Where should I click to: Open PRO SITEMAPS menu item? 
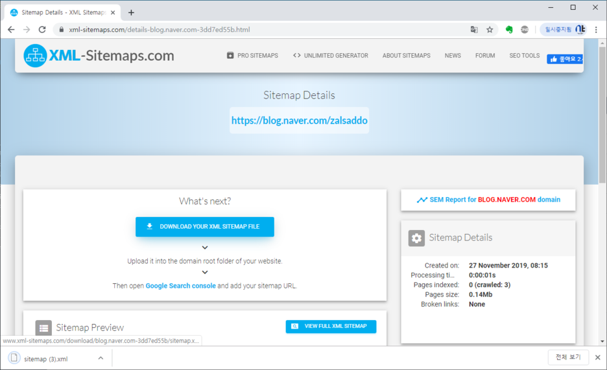[x=252, y=55]
